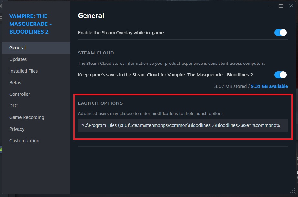The height and width of the screenshot is (197, 298).
Task: Open the Installed Files section
Action: tap(24, 71)
